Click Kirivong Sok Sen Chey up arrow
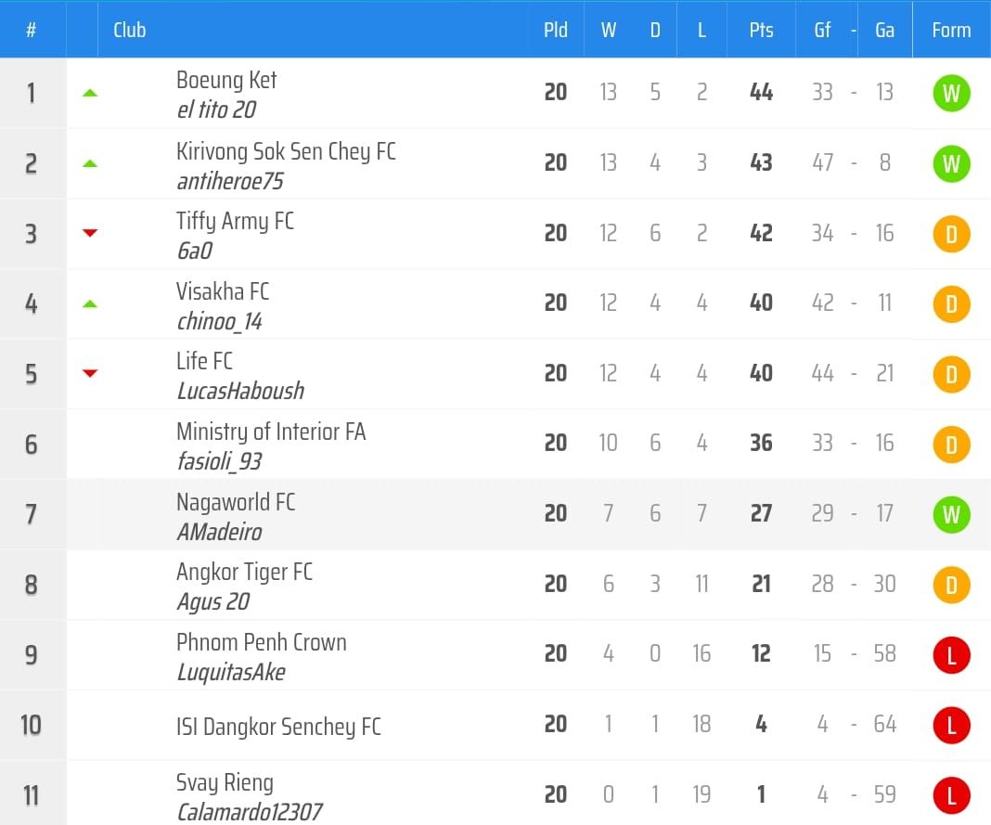The image size is (991, 825). [x=90, y=163]
